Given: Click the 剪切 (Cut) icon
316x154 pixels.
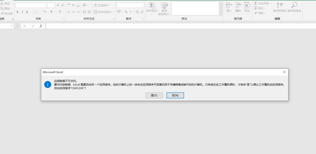Looking at the screenshot, I should pos(2,3).
